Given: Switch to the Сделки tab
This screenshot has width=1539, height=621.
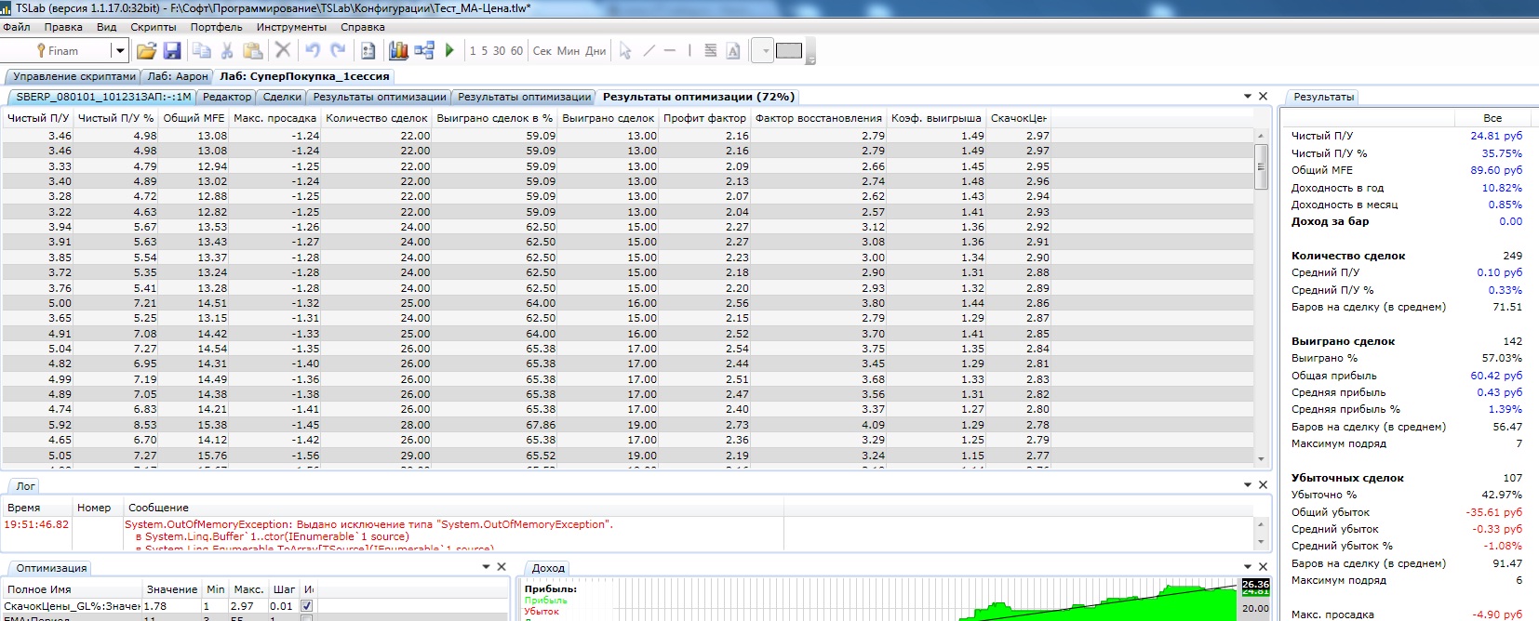Looking at the screenshot, I should tap(282, 97).
